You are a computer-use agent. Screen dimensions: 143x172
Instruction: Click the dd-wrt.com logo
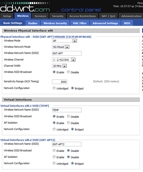[25, 8]
